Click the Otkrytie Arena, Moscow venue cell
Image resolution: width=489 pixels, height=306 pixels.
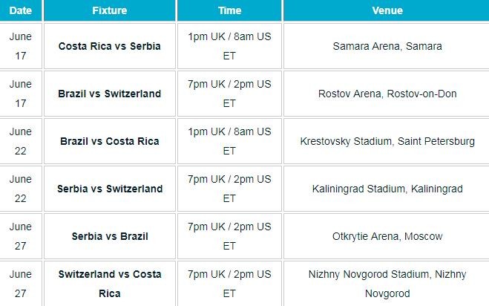click(387, 236)
